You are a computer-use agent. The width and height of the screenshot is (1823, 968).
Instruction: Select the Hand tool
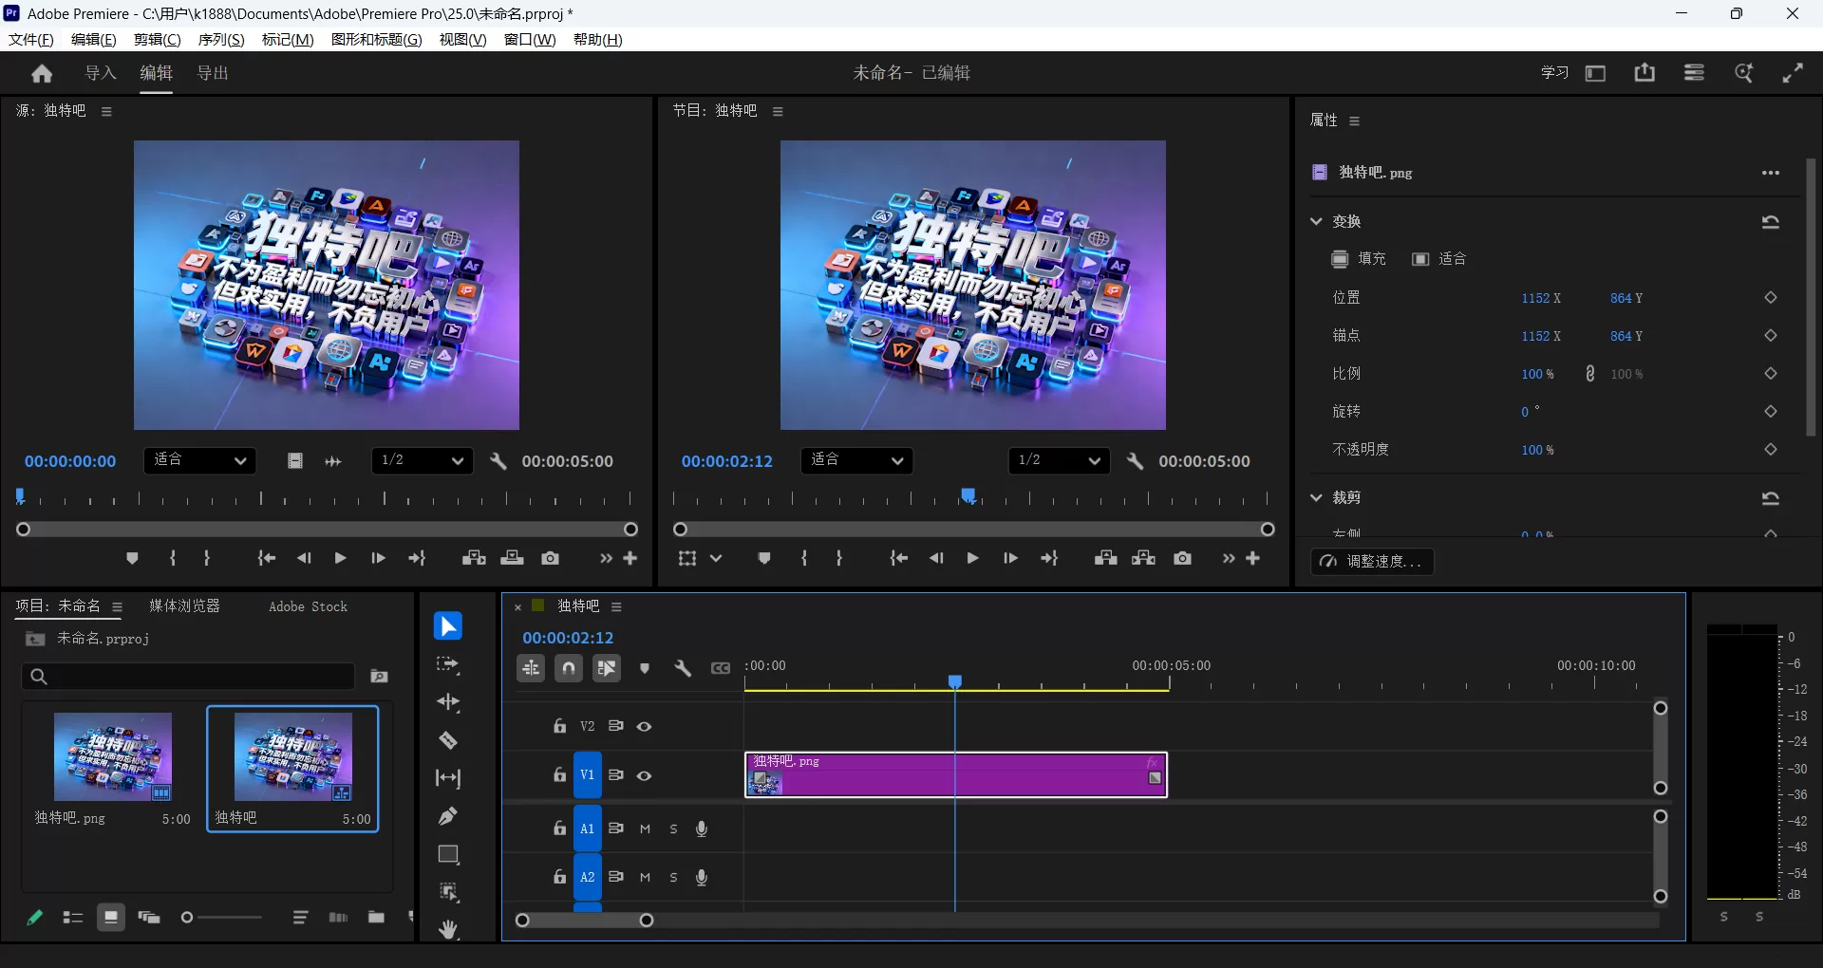tap(447, 929)
